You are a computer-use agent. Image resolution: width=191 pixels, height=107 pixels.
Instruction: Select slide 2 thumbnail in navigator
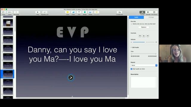(8, 23)
